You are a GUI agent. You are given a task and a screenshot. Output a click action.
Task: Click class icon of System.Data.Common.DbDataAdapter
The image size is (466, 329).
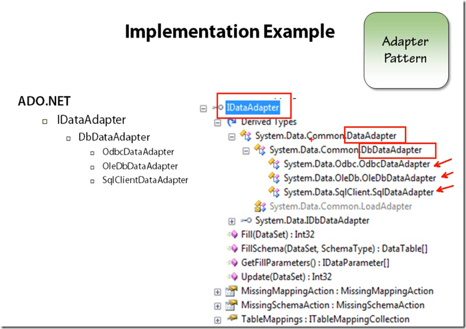[260, 150]
